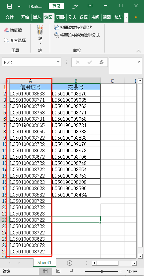Expand the quick access toolbar overflow
Screen dimensions: 144x276
click(x=19, y=6)
